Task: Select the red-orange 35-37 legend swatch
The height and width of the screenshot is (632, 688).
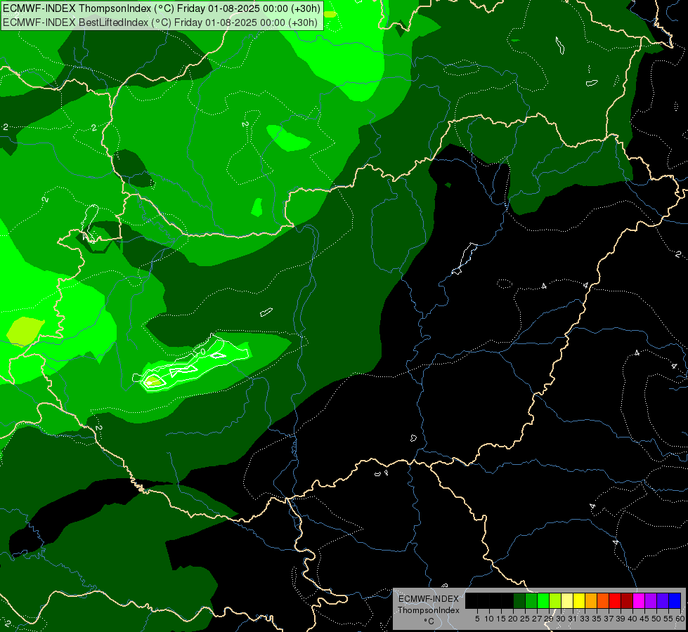Action: pos(603,600)
